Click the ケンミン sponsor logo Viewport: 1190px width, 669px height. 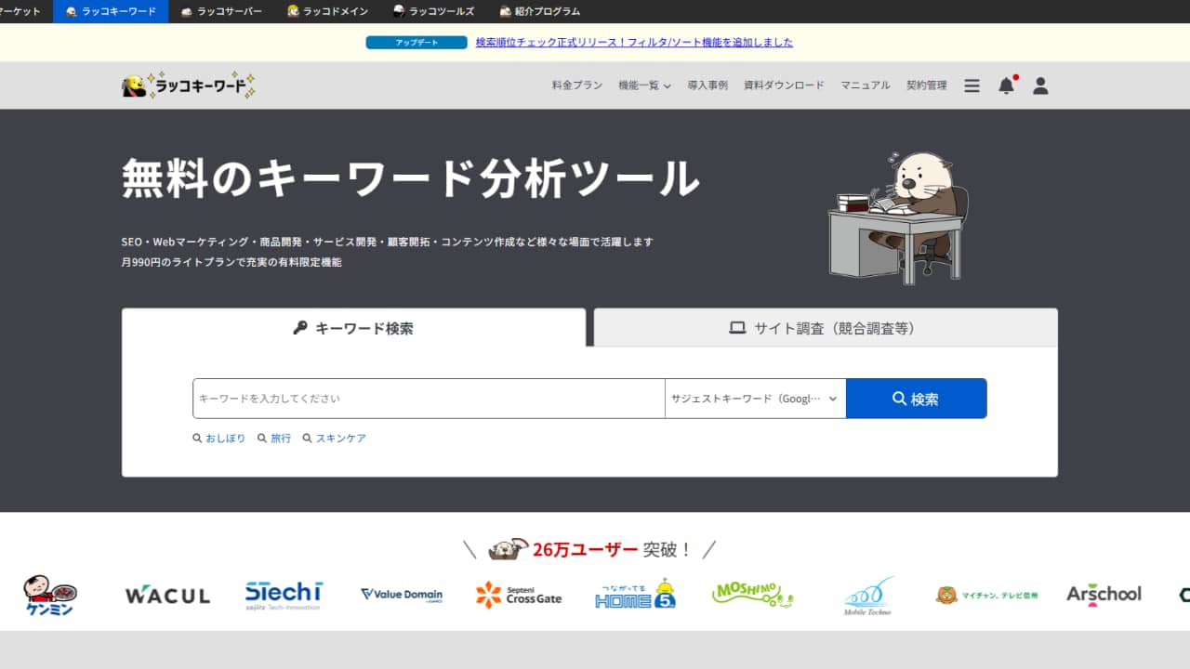[x=50, y=595]
